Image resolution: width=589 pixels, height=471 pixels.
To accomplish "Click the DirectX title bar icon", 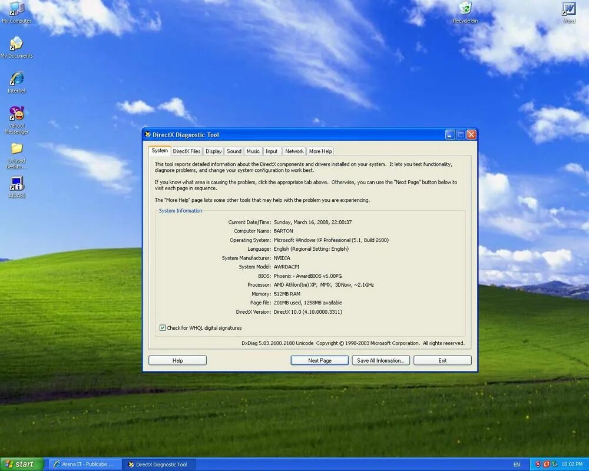I will (148, 134).
